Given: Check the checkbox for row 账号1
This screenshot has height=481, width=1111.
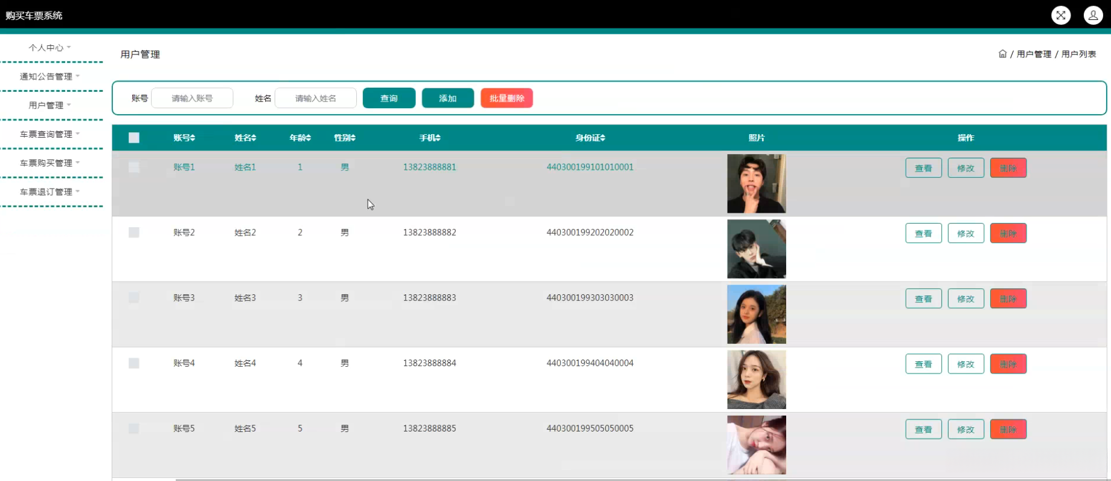Looking at the screenshot, I should tap(134, 167).
